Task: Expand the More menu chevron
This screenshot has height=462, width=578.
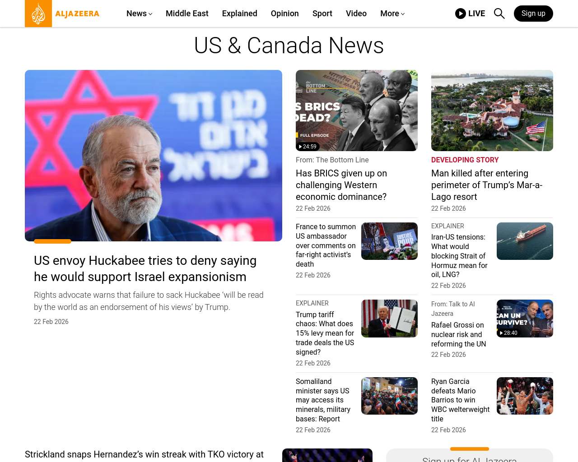Action: [x=403, y=14]
